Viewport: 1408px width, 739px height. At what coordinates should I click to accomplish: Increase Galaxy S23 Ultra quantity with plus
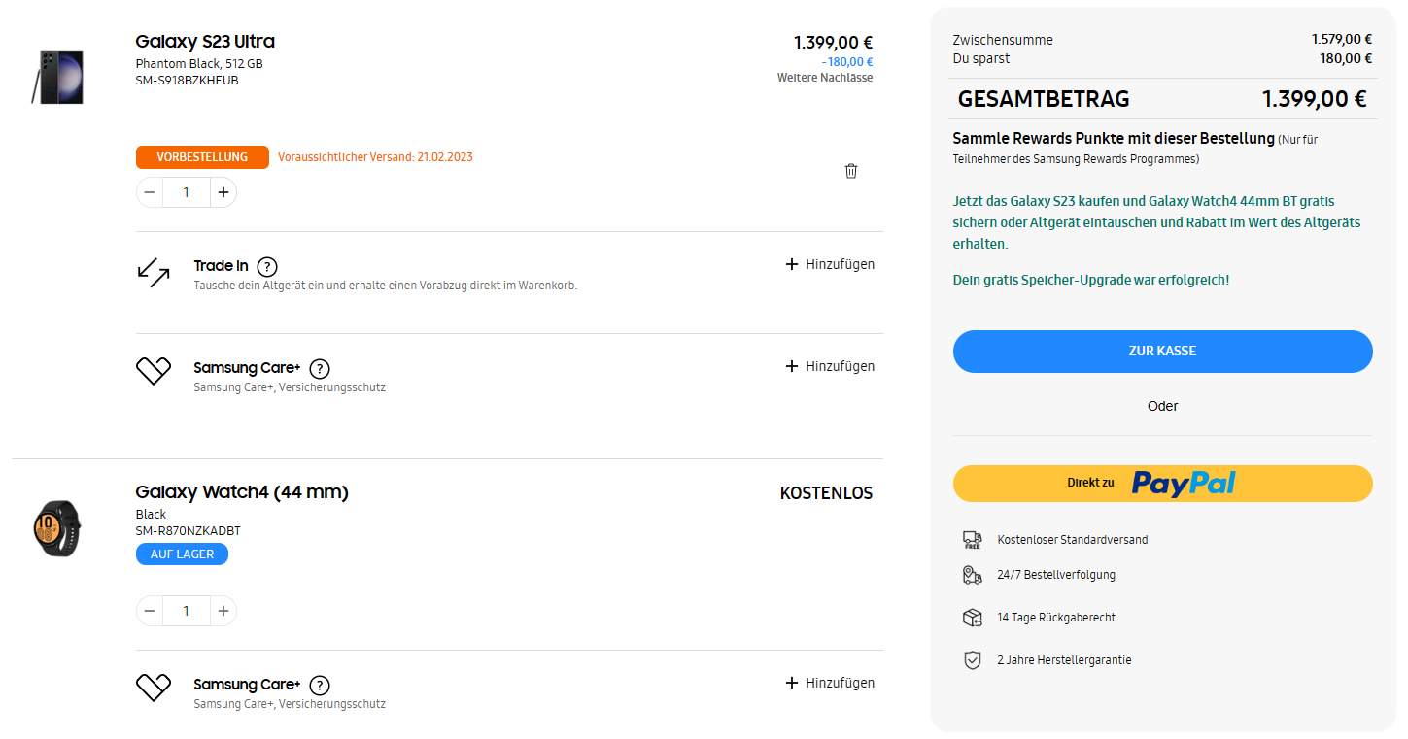point(223,192)
